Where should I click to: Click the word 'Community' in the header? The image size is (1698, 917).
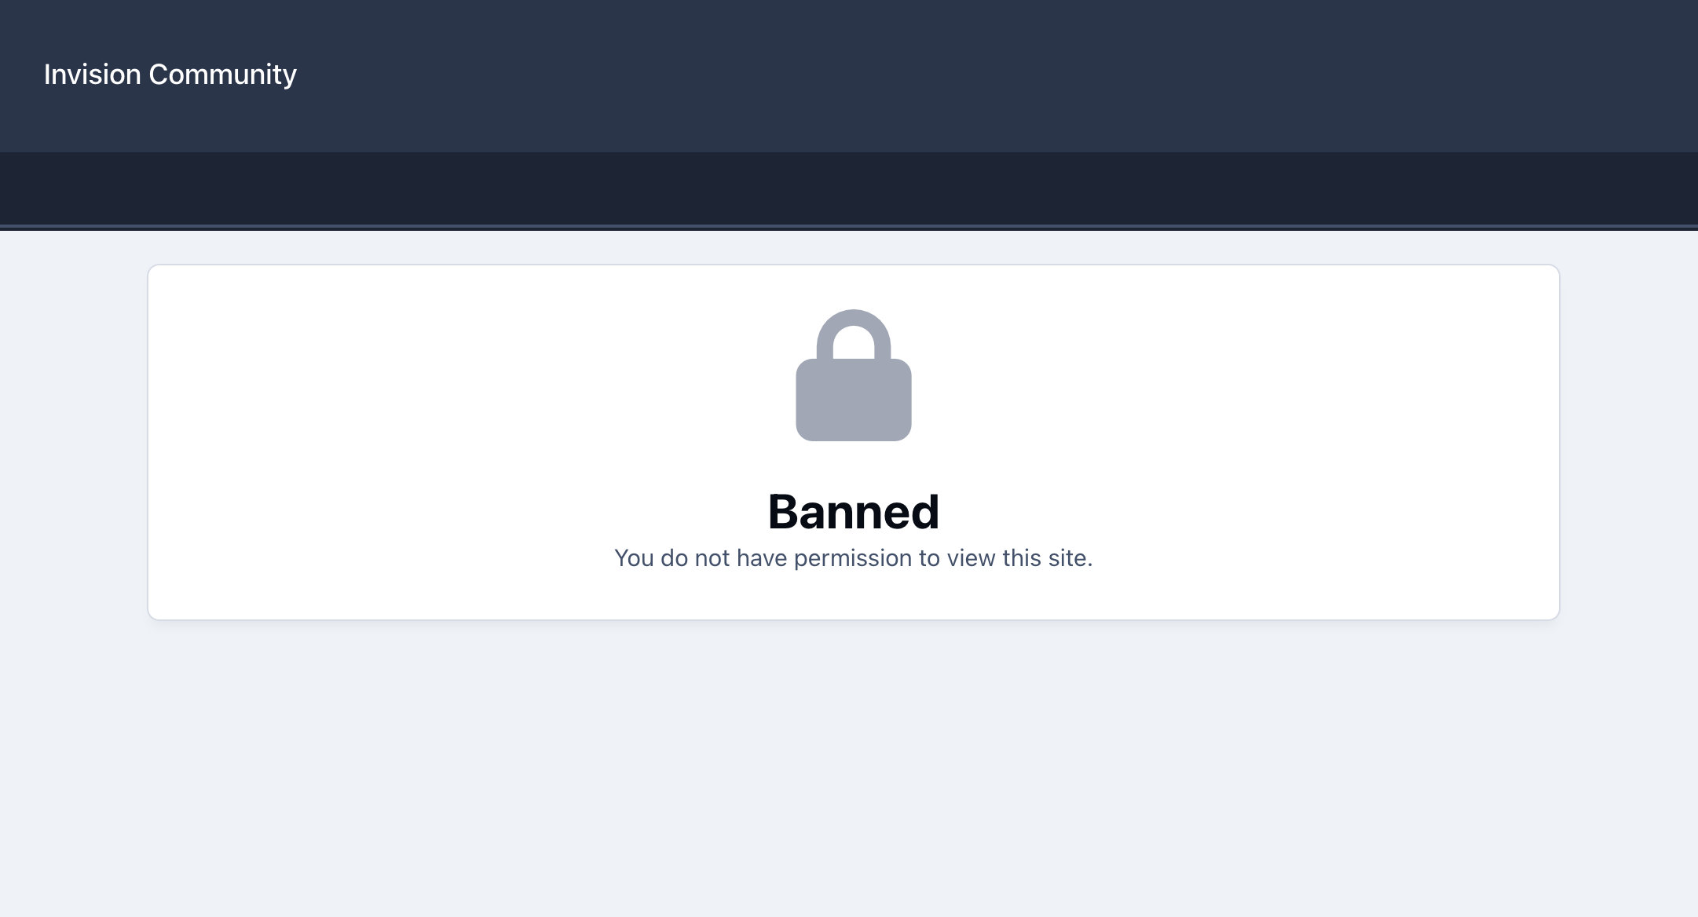click(x=223, y=75)
